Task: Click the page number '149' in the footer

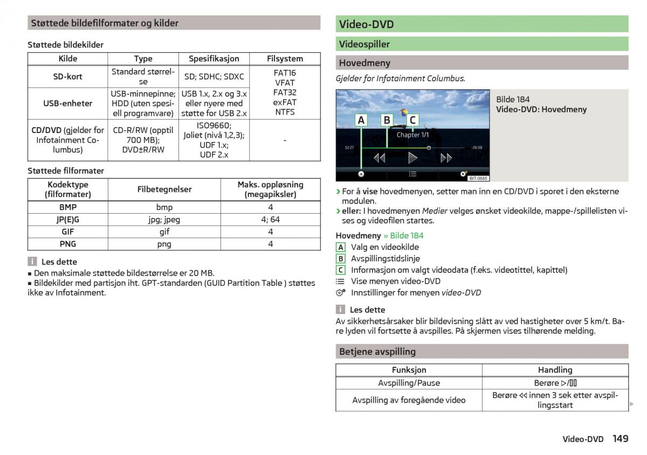Action: tap(621, 439)
